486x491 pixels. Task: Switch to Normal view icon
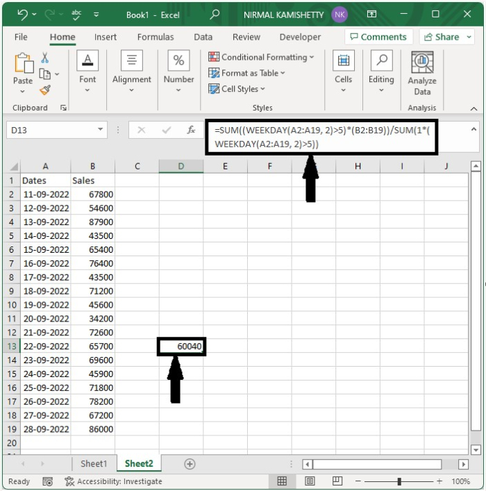282,481
